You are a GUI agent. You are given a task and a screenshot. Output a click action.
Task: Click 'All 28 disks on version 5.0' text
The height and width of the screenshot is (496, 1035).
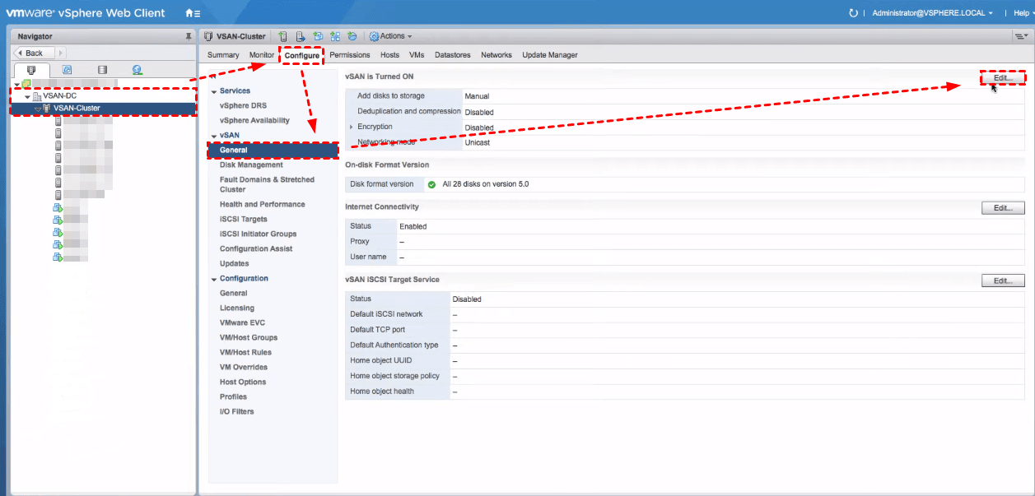[486, 184]
